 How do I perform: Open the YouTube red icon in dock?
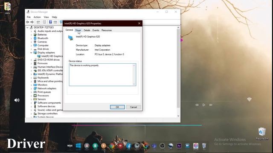point(120,146)
